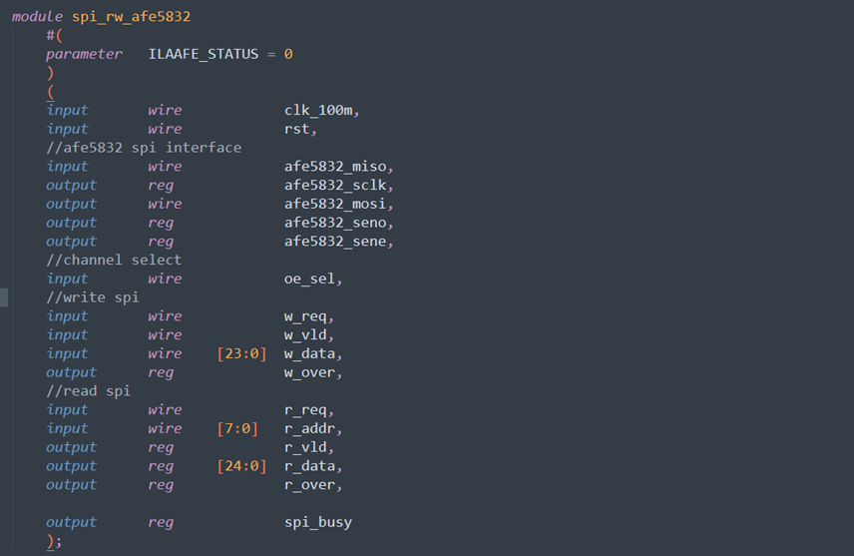Click the '//read spi' comment

pos(88,391)
